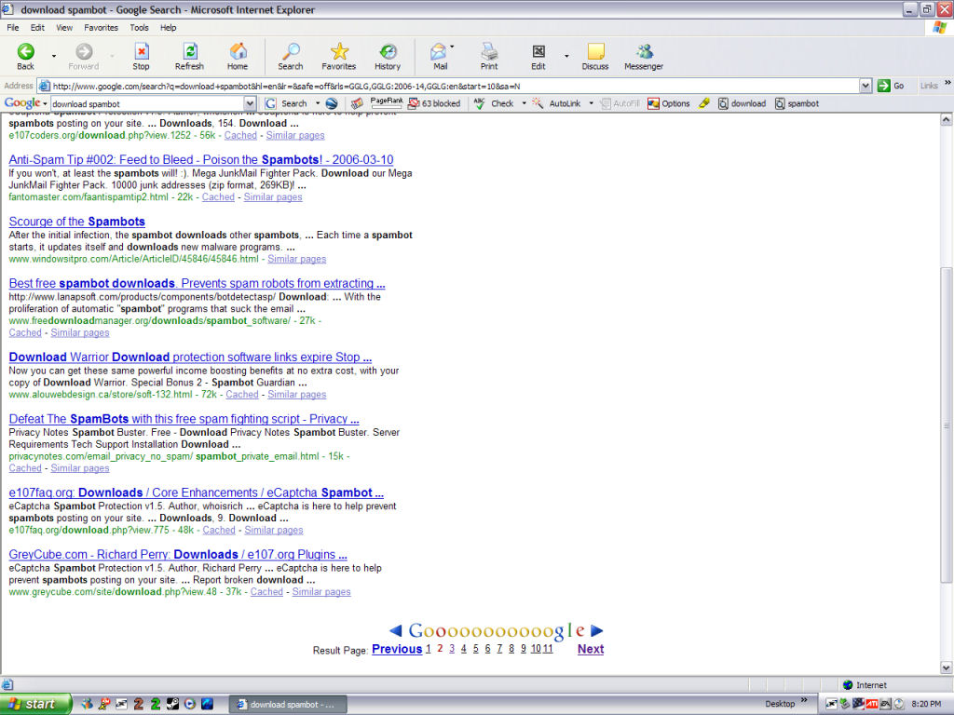
Task: Find the word 'spambot' via toolbar button
Action: [797, 103]
